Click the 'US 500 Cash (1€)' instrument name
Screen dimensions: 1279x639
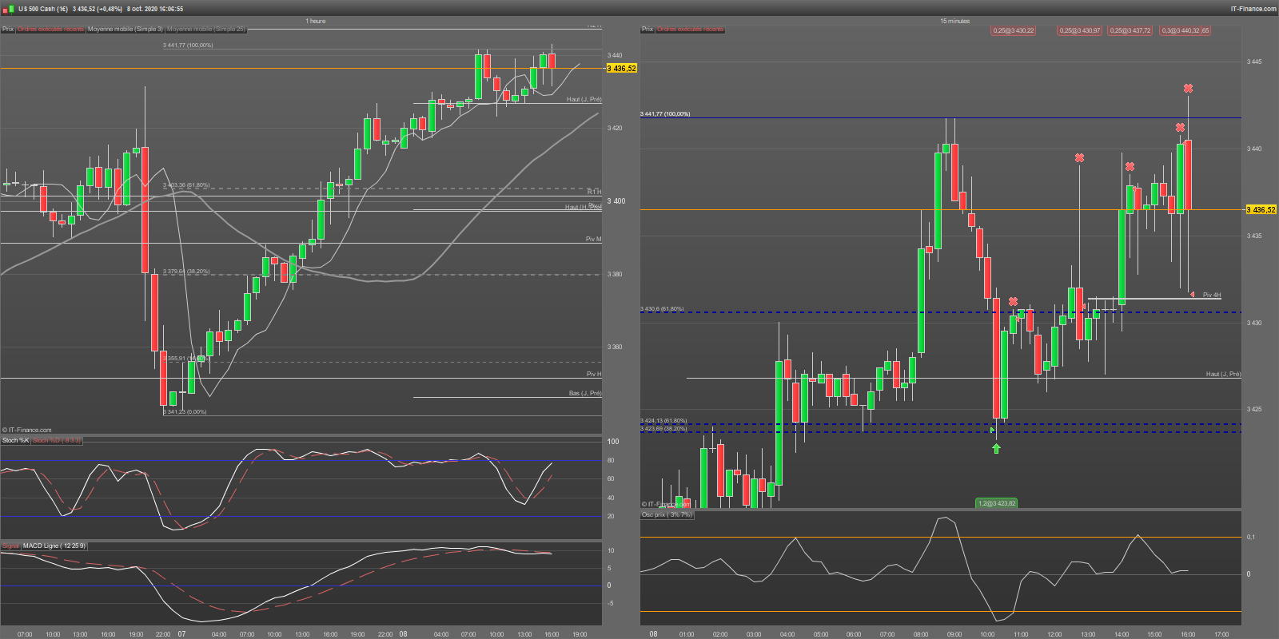(43, 9)
